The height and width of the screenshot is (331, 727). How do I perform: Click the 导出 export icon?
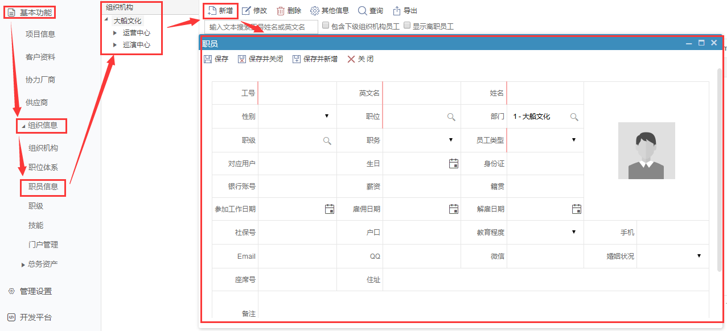click(x=397, y=11)
